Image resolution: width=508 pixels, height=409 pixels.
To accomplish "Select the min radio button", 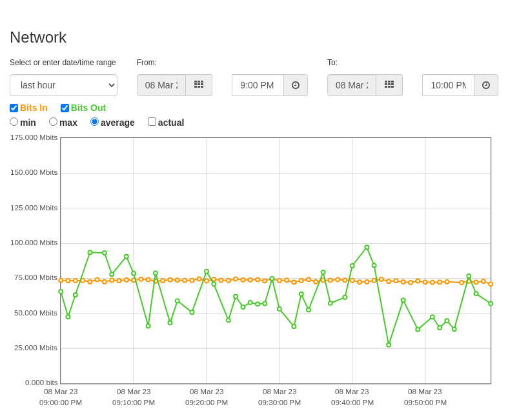I will (14, 122).
